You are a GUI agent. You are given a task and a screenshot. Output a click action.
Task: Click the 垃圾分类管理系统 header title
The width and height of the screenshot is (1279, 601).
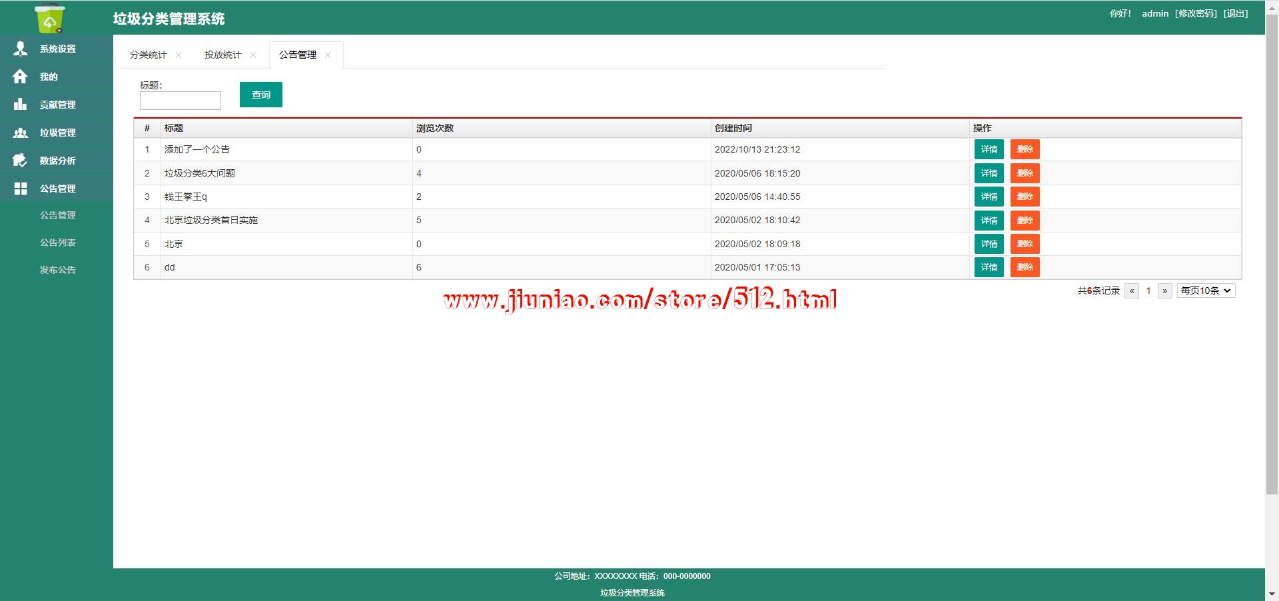pos(169,19)
